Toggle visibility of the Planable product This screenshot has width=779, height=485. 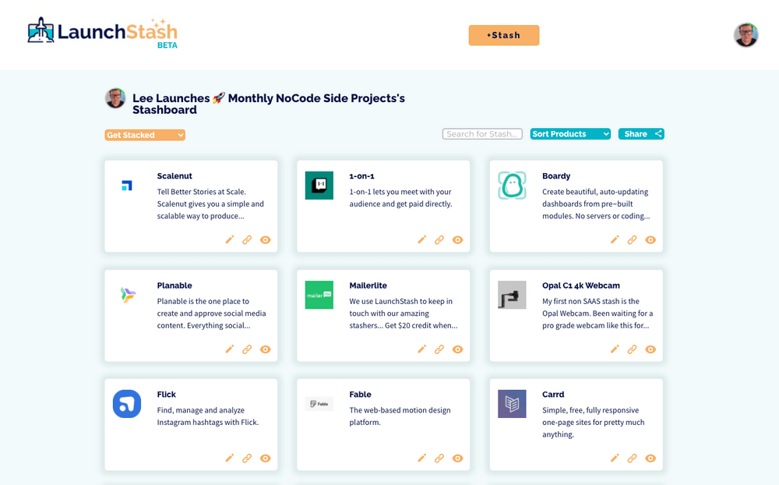(x=265, y=349)
